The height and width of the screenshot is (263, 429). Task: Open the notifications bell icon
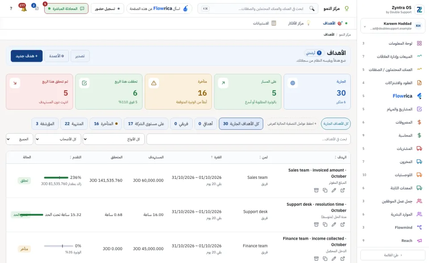tap(23, 8)
